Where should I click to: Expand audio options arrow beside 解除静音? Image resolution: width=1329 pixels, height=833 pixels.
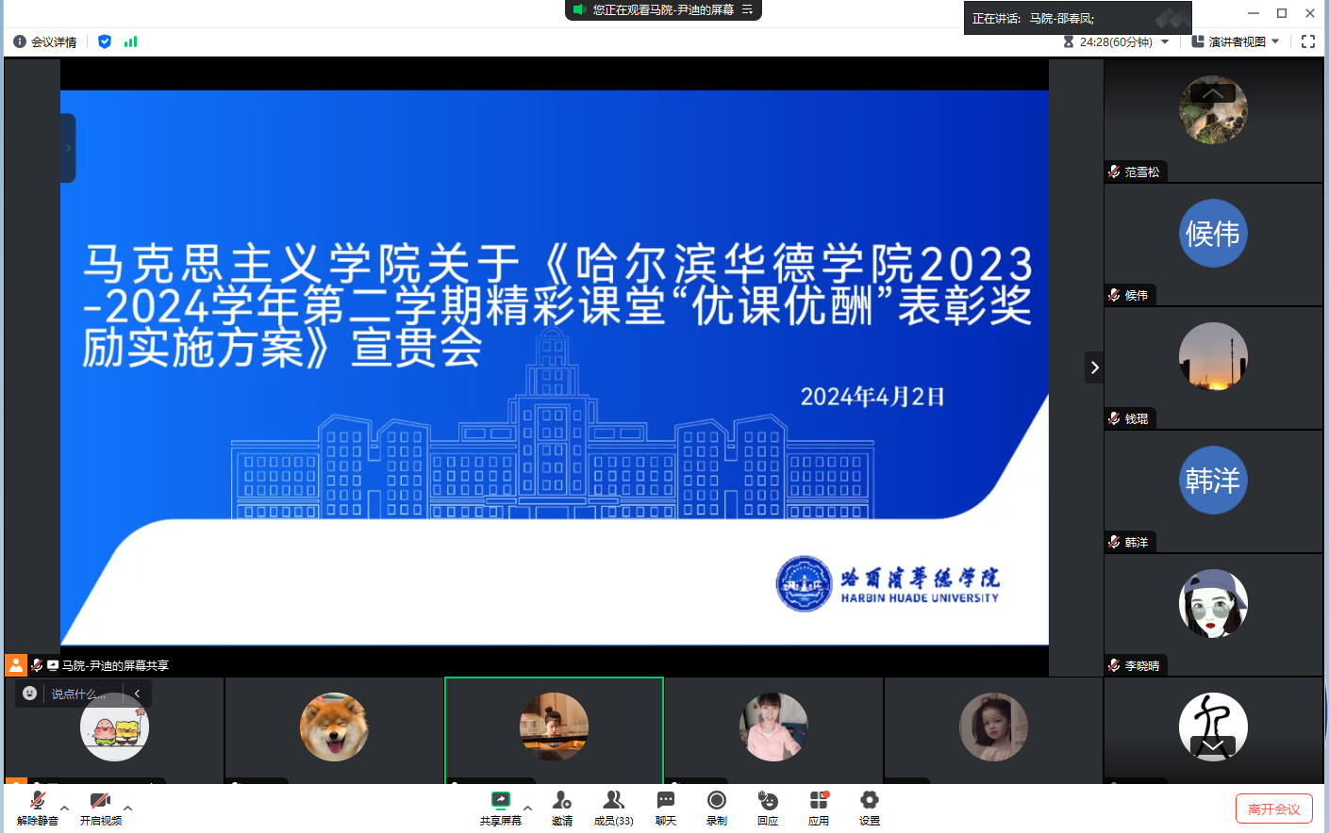point(65,808)
